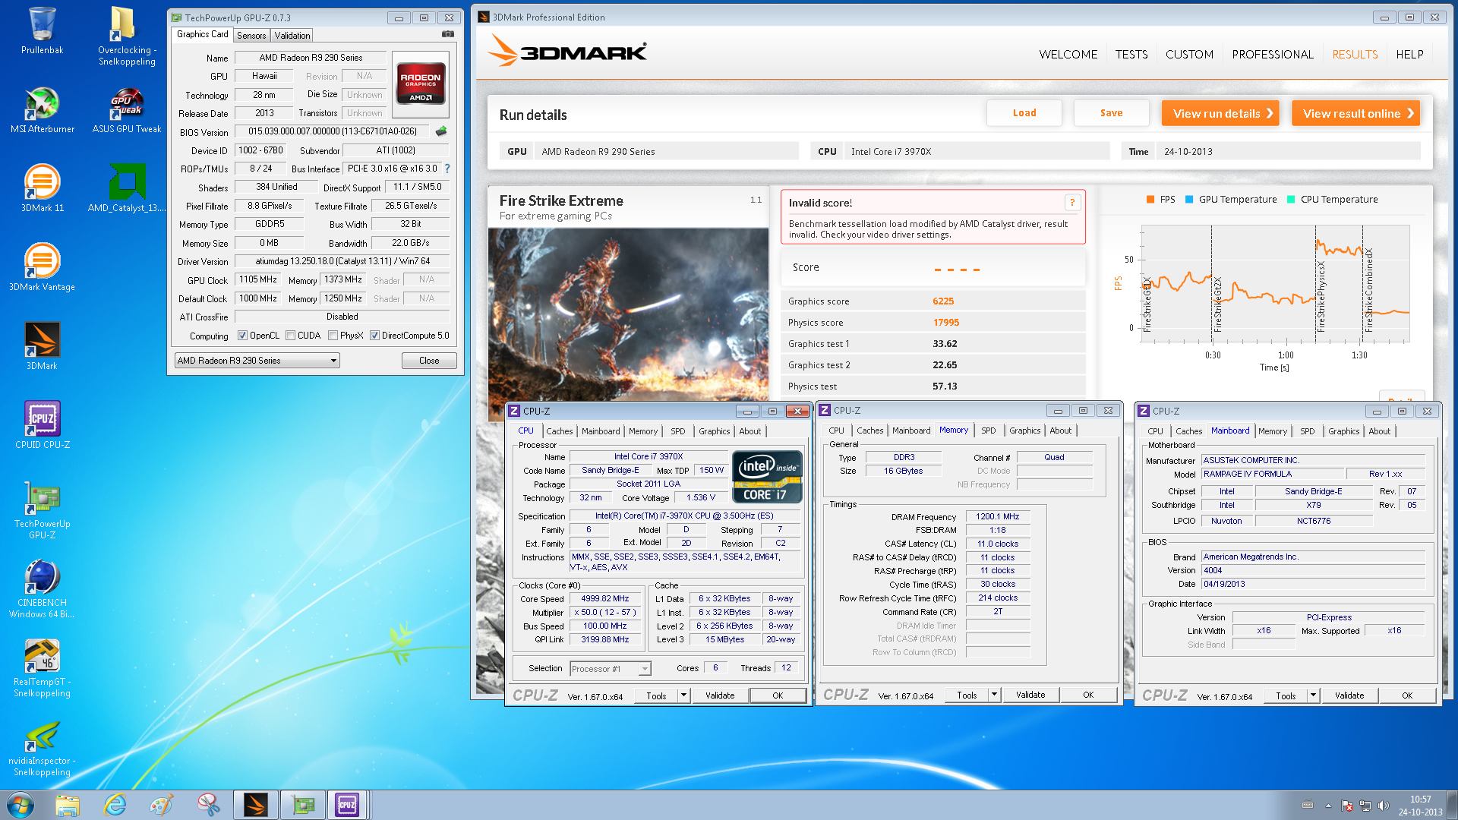The image size is (1458, 820).
Task: Click View result online button
Action: 1355,113
